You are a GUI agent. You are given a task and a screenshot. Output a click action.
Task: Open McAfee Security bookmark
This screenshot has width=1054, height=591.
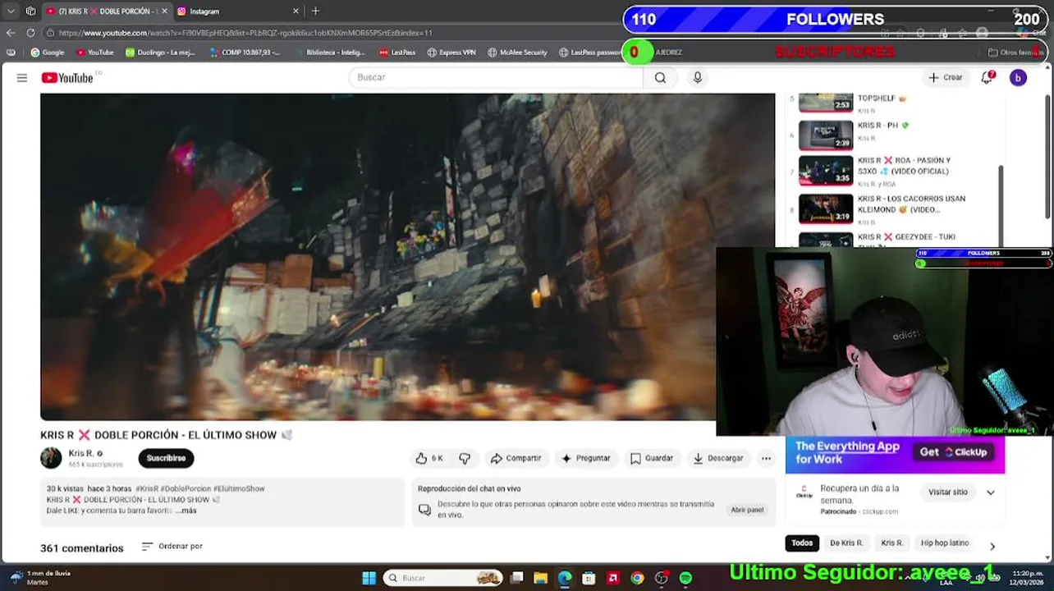(x=517, y=53)
